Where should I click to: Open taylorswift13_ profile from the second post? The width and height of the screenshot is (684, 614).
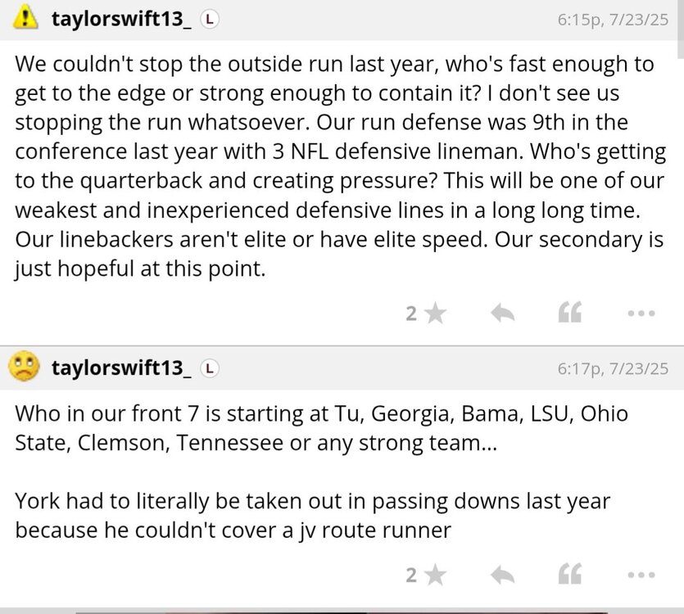120,368
